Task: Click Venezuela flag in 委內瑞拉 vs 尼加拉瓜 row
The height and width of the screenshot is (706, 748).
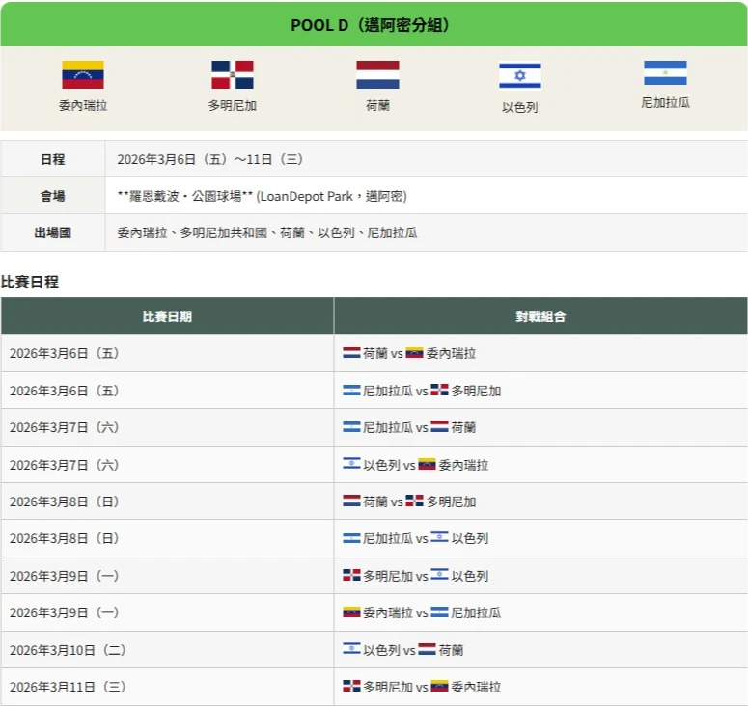Action: (352, 613)
